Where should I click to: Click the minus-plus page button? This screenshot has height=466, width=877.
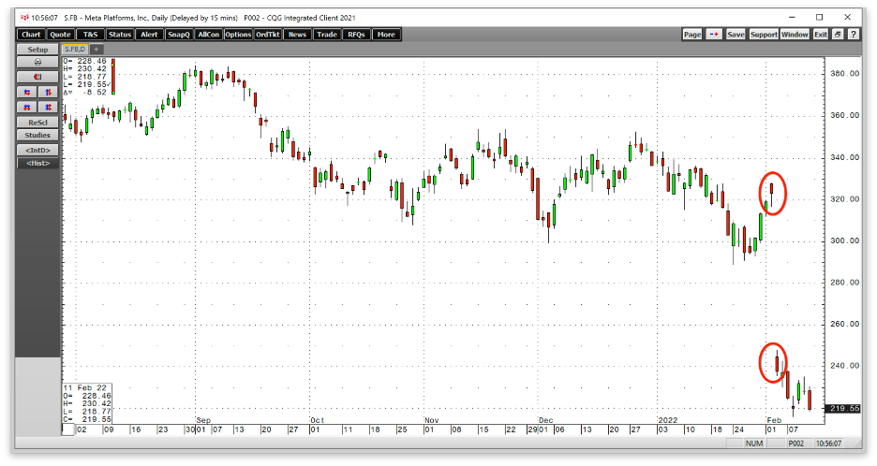pyautogui.click(x=714, y=35)
